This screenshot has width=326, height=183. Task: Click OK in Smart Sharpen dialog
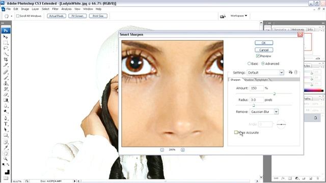point(264,43)
